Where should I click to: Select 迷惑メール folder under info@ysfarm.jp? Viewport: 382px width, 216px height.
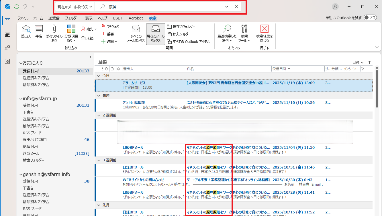pos(31,153)
